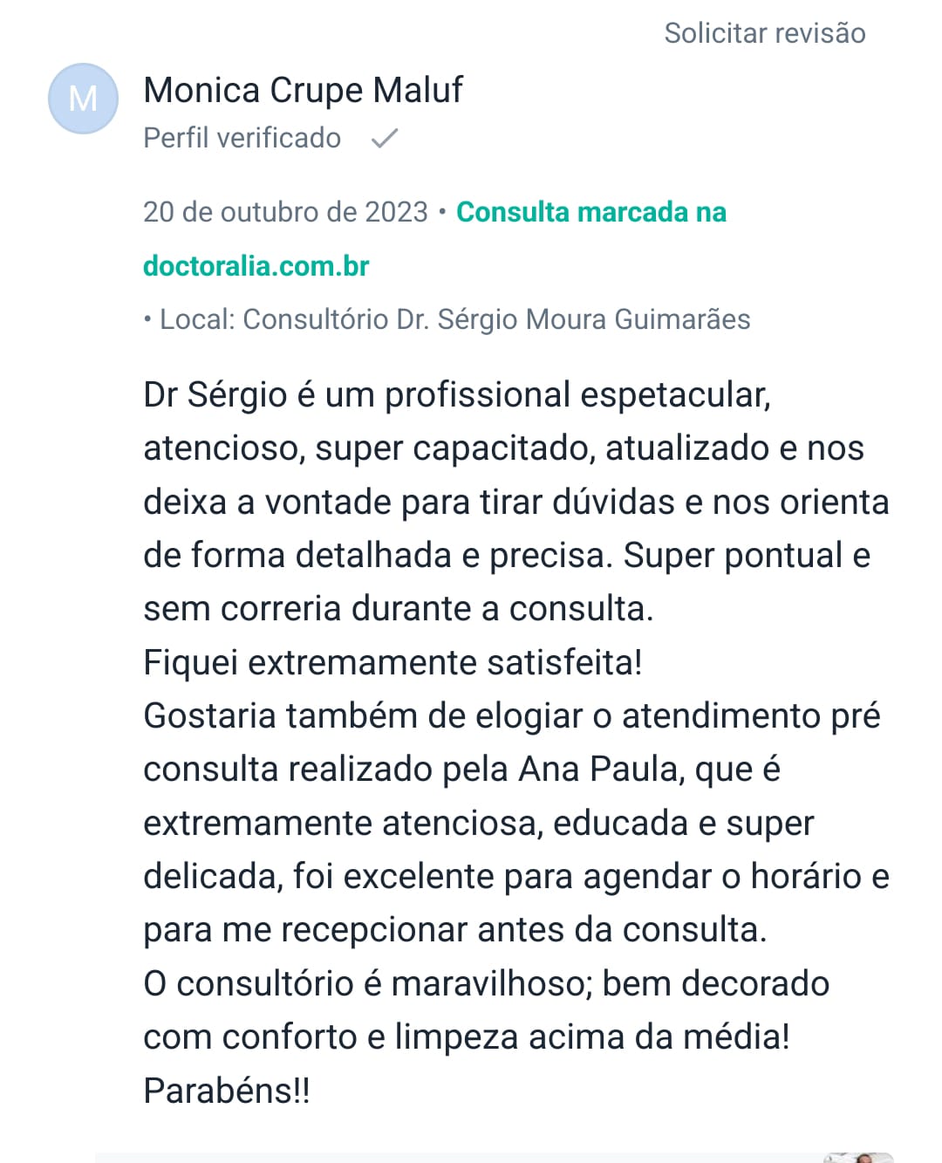This screenshot has width=942, height=1163.
Task: Click the line starting with "atencioso, super capacitado"
Action: click(x=503, y=448)
